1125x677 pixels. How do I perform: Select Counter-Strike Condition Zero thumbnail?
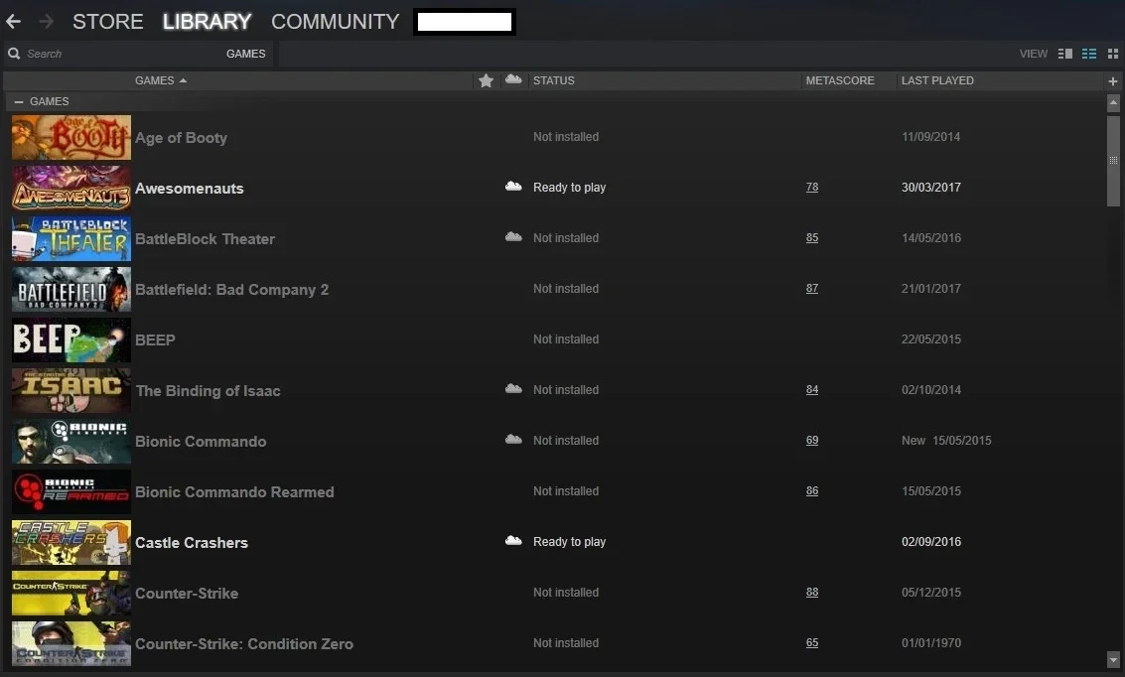click(x=71, y=644)
